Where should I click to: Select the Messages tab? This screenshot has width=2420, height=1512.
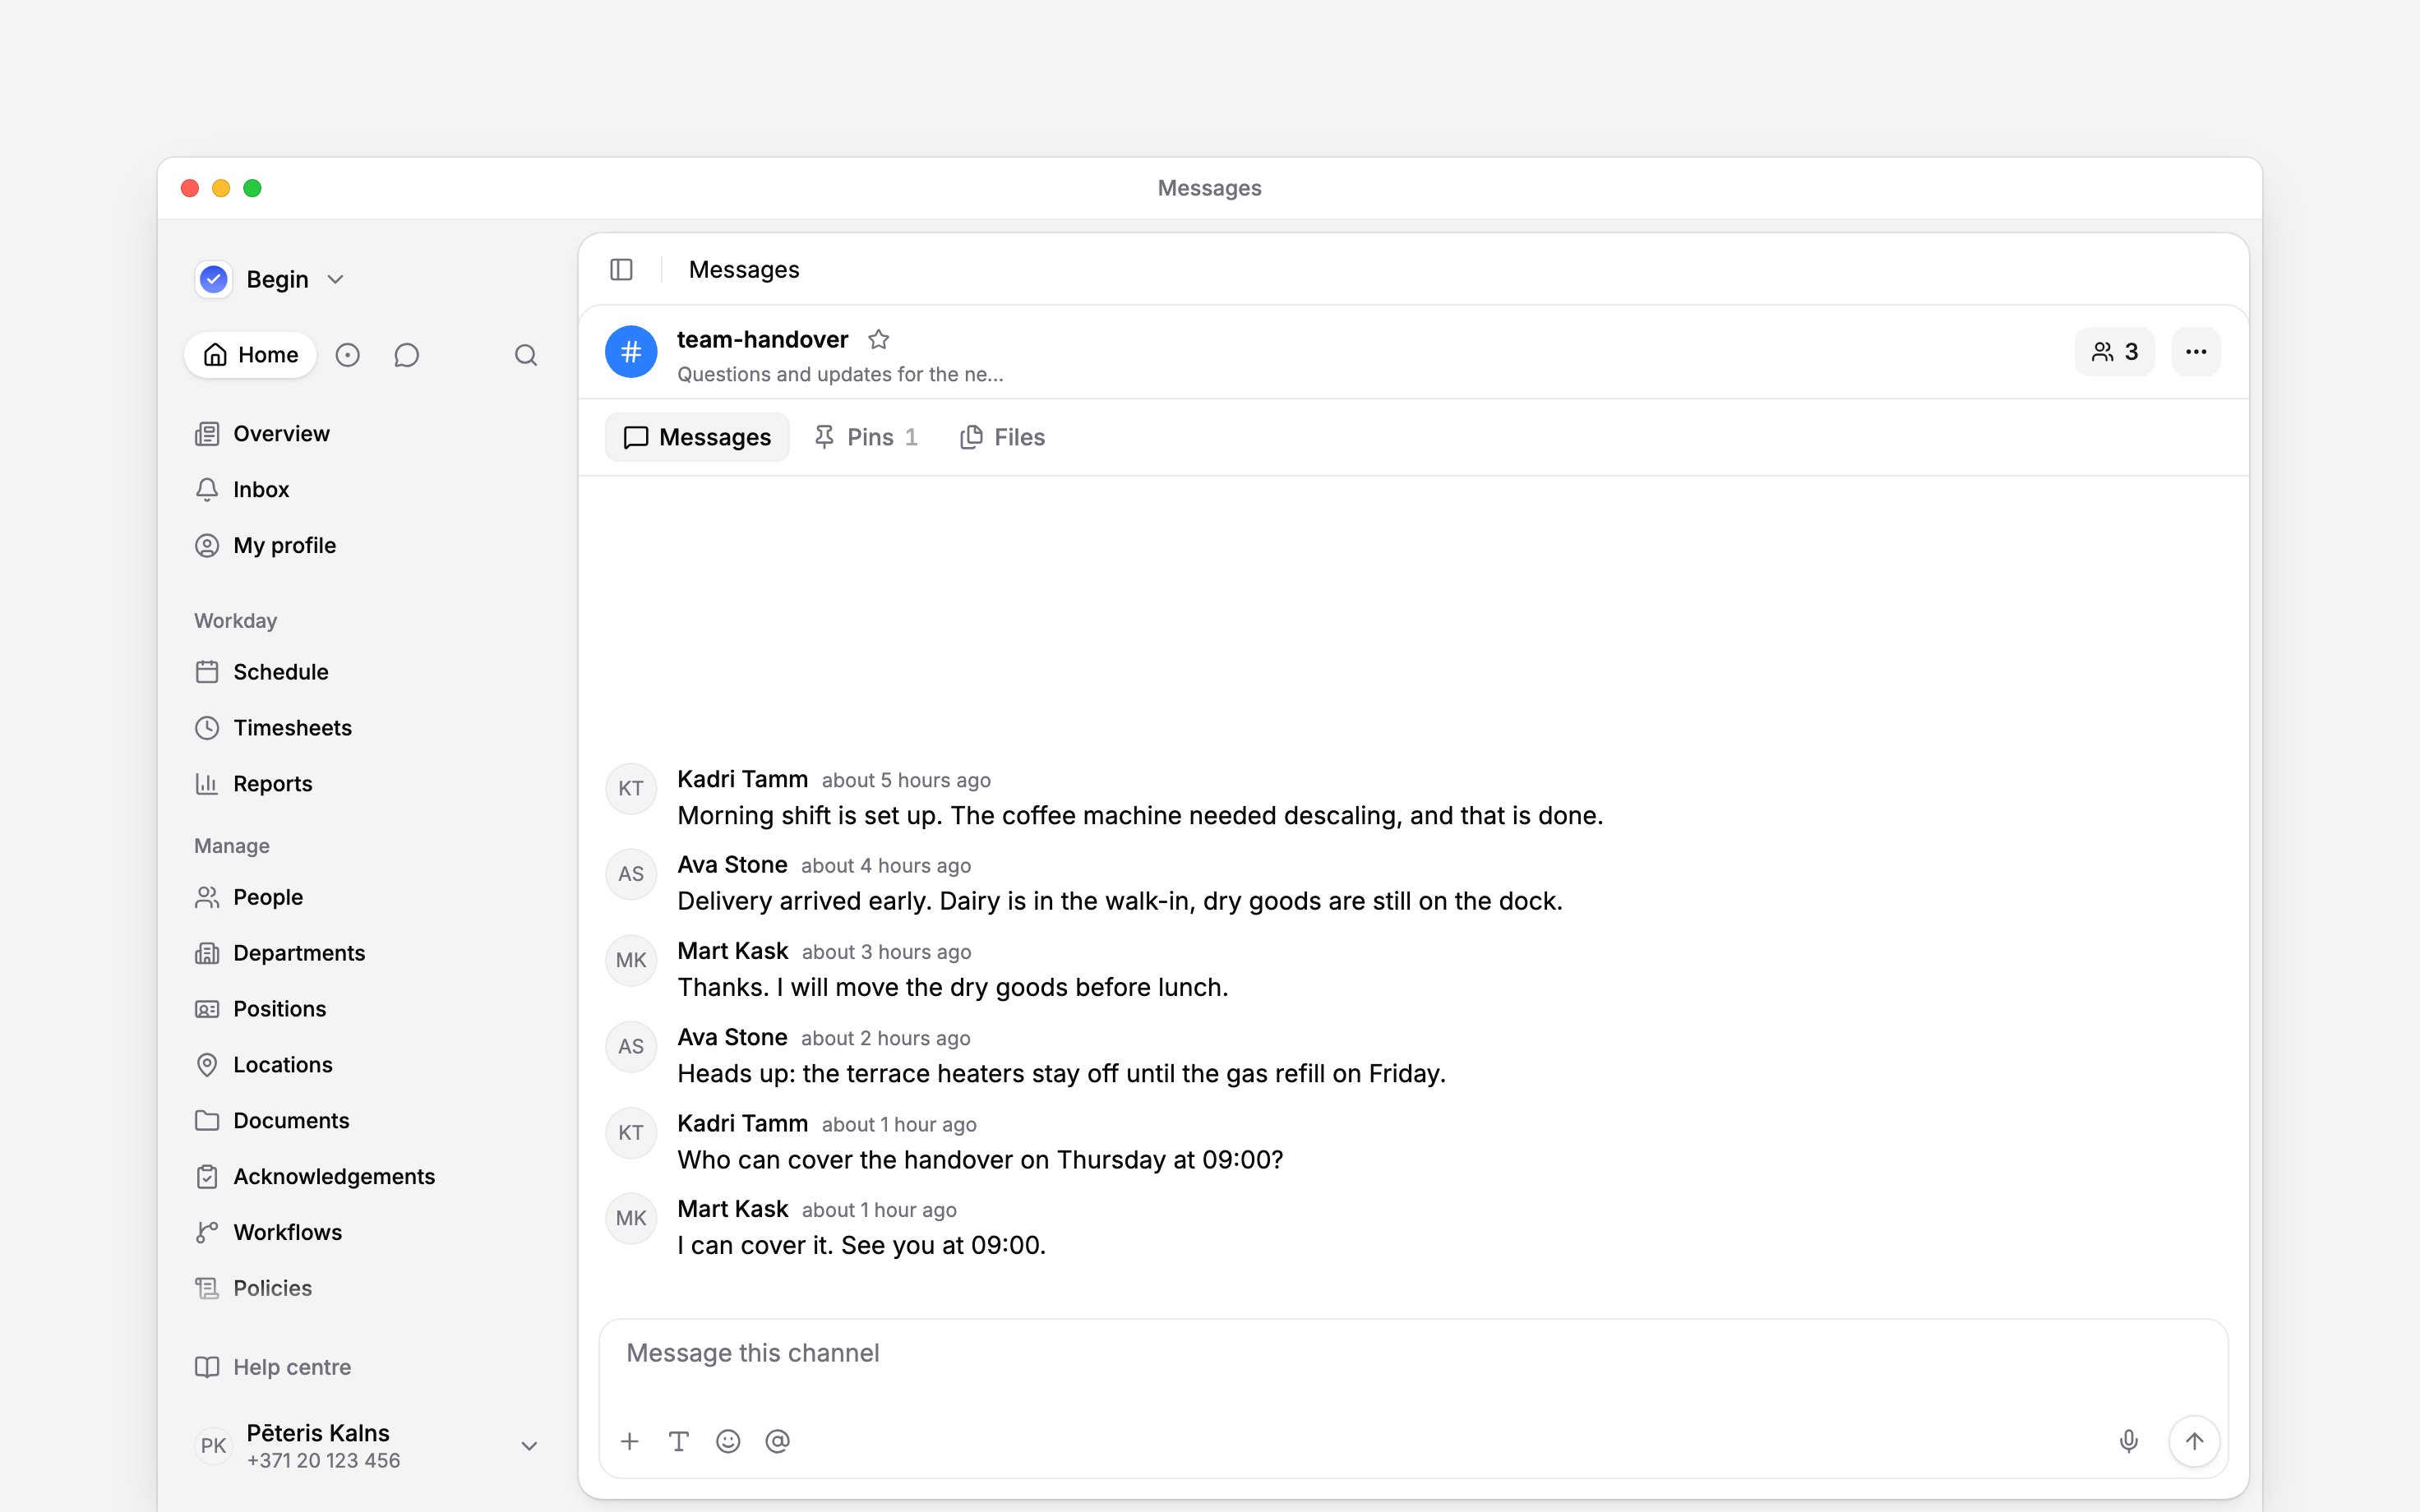coord(697,437)
